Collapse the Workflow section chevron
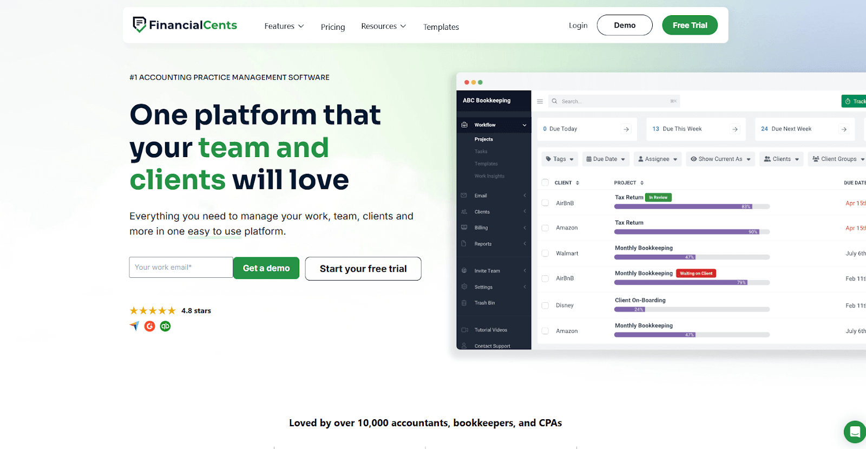866x449 pixels. pos(524,125)
